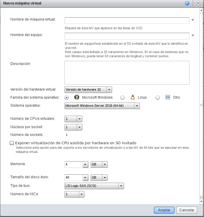Click the Aceptar button

pos(164,210)
